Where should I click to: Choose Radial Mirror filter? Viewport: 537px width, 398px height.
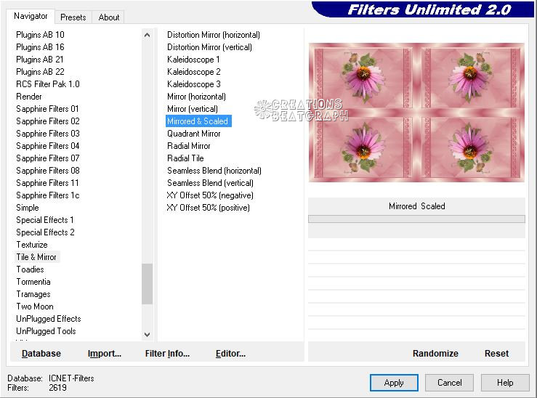click(x=188, y=146)
